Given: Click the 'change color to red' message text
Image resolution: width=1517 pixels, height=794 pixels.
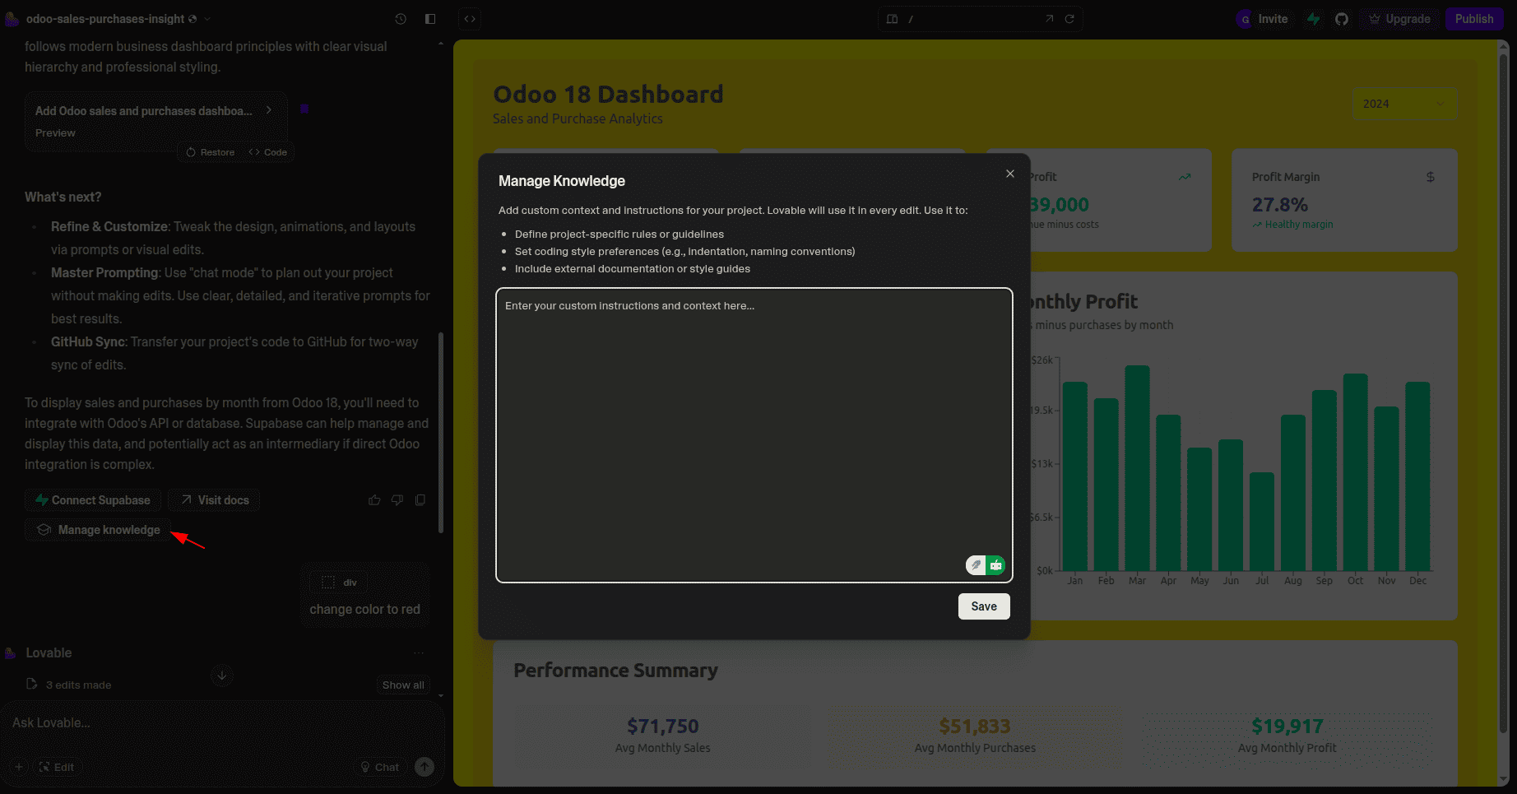Looking at the screenshot, I should [x=364, y=610].
